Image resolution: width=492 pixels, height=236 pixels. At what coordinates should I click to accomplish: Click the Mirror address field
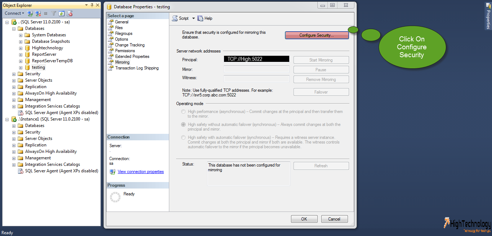pyautogui.click(x=256, y=69)
